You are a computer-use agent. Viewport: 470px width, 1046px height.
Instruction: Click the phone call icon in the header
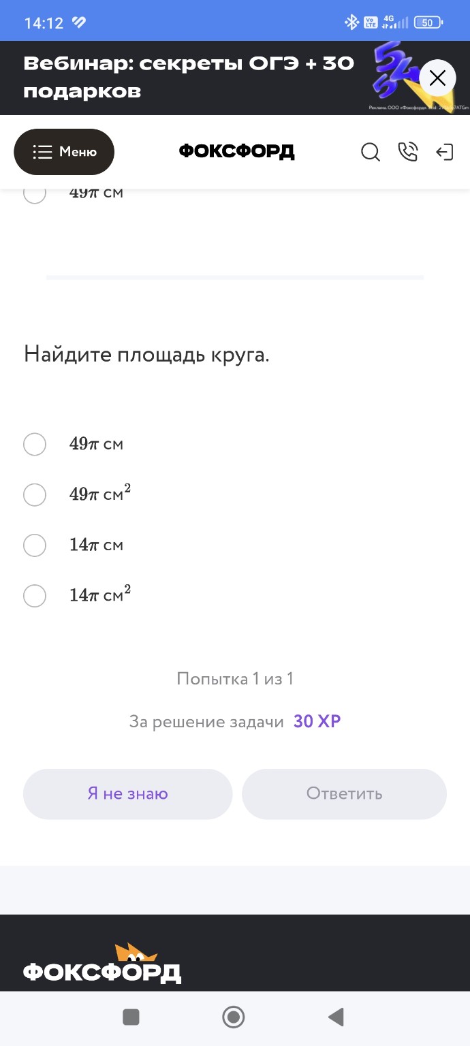point(408,153)
